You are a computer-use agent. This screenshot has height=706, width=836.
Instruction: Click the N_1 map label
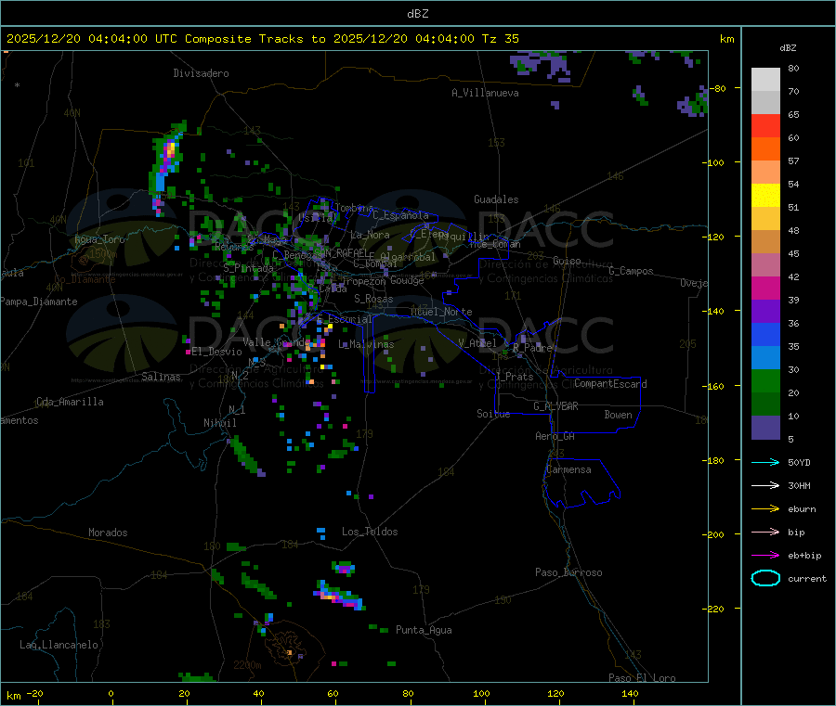pyautogui.click(x=237, y=409)
